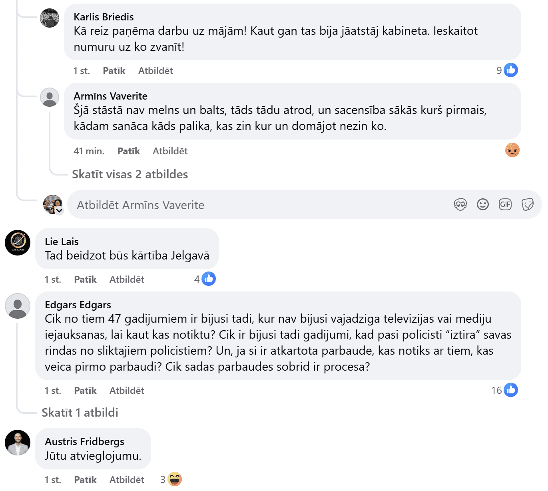Open the sticker picker in reply box

tap(528, 205)
